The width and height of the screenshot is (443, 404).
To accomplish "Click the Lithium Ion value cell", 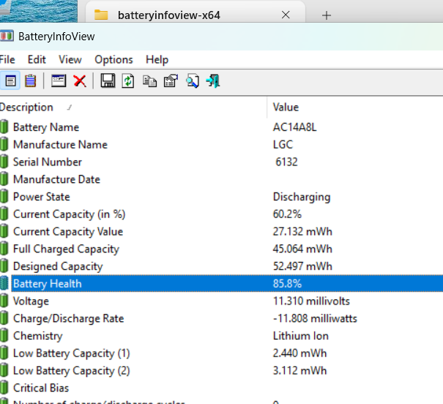I will pyautogui.click(x=301, y=336).
